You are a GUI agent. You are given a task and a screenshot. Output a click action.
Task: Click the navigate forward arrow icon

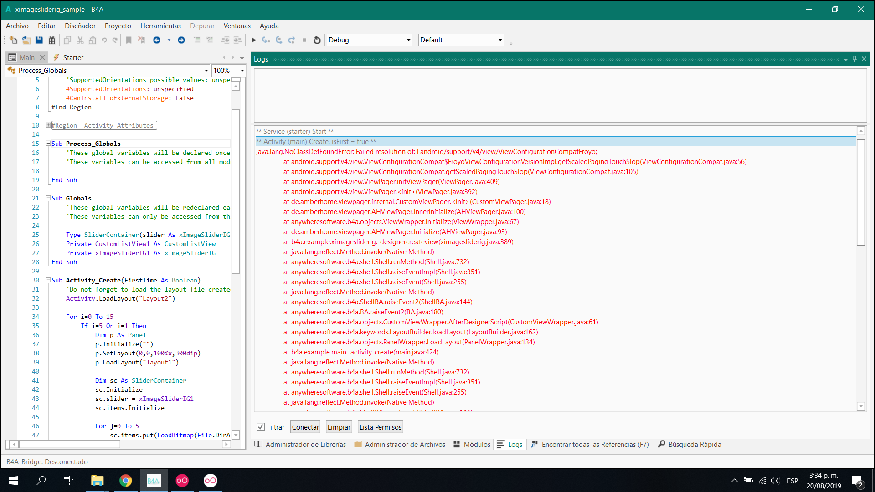tap(181, 40)
